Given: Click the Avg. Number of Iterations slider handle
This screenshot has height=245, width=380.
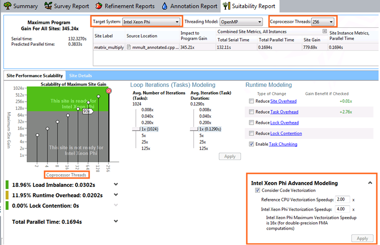Looking at the screenshot, I should (136, 129).
